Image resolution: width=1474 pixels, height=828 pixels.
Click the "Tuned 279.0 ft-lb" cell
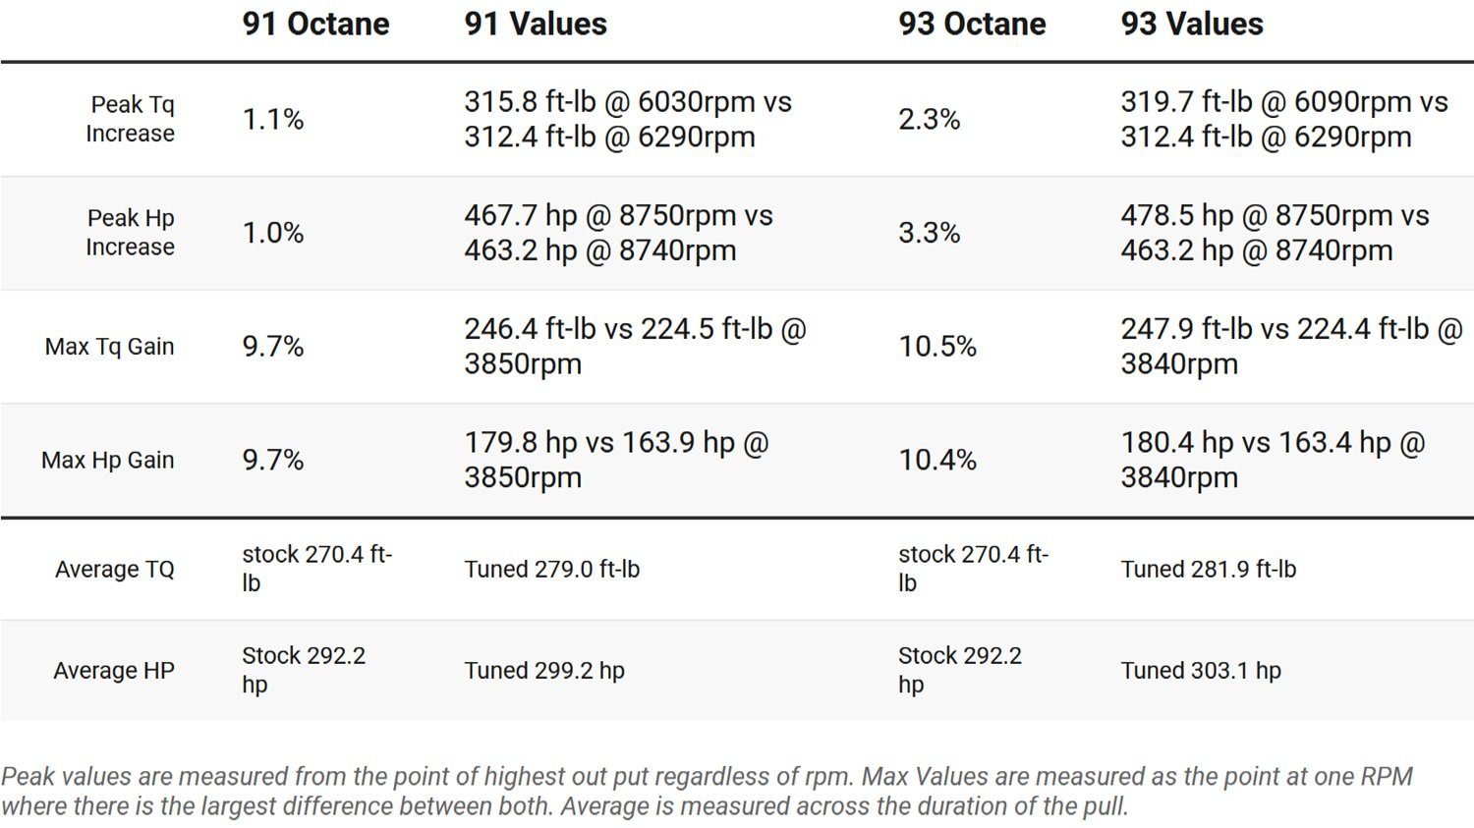552,570
